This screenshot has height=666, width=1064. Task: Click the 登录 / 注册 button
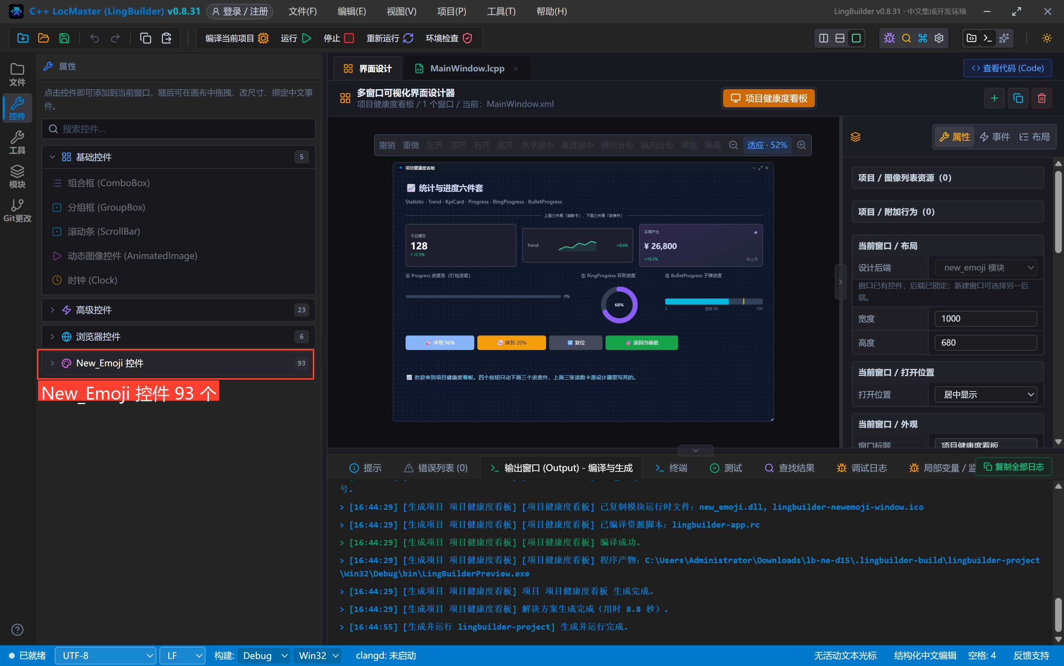pyautogui.click(x=240, y=11)
